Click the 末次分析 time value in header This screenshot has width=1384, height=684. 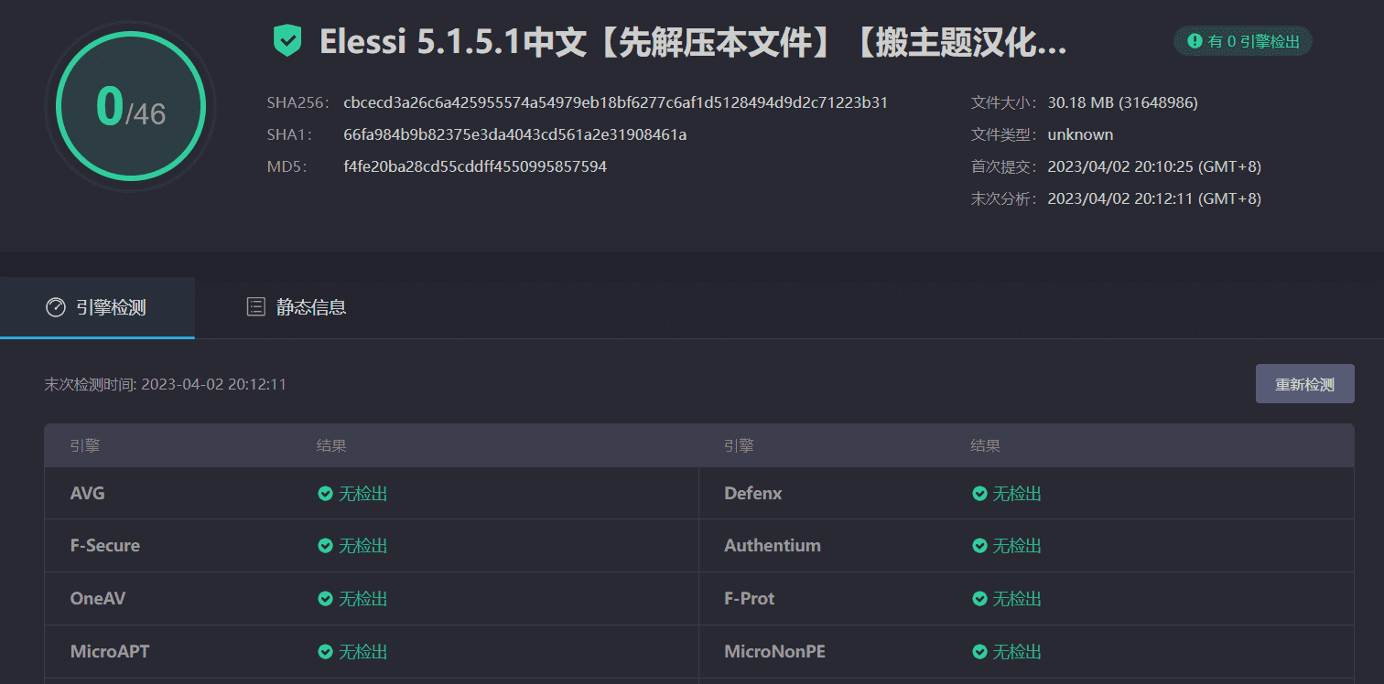1154,198
